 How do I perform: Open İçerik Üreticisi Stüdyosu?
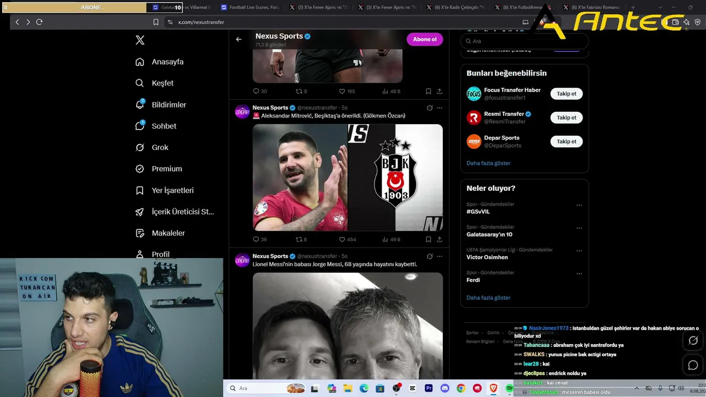[174, 212]
